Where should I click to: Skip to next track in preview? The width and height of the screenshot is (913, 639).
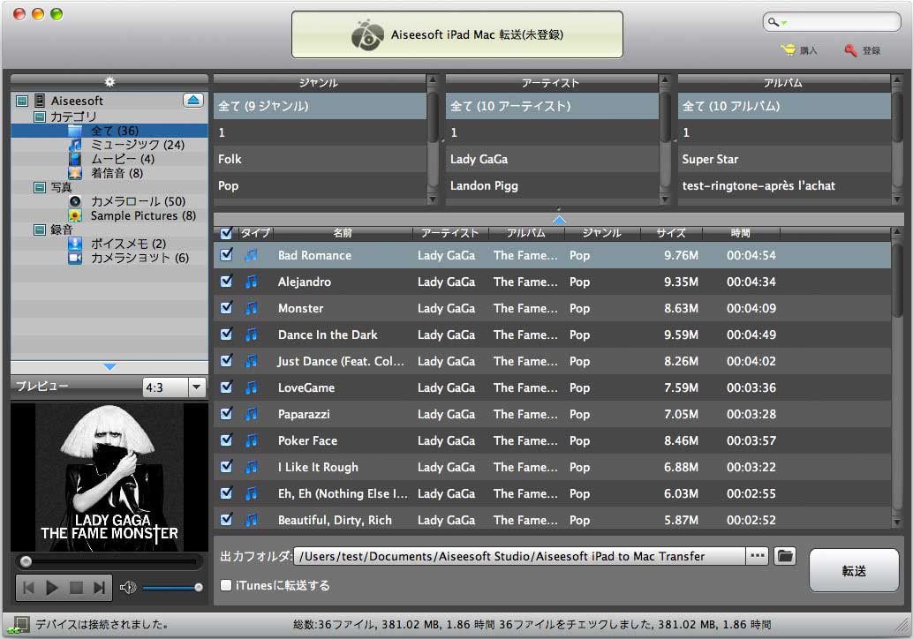pos(100,588)
